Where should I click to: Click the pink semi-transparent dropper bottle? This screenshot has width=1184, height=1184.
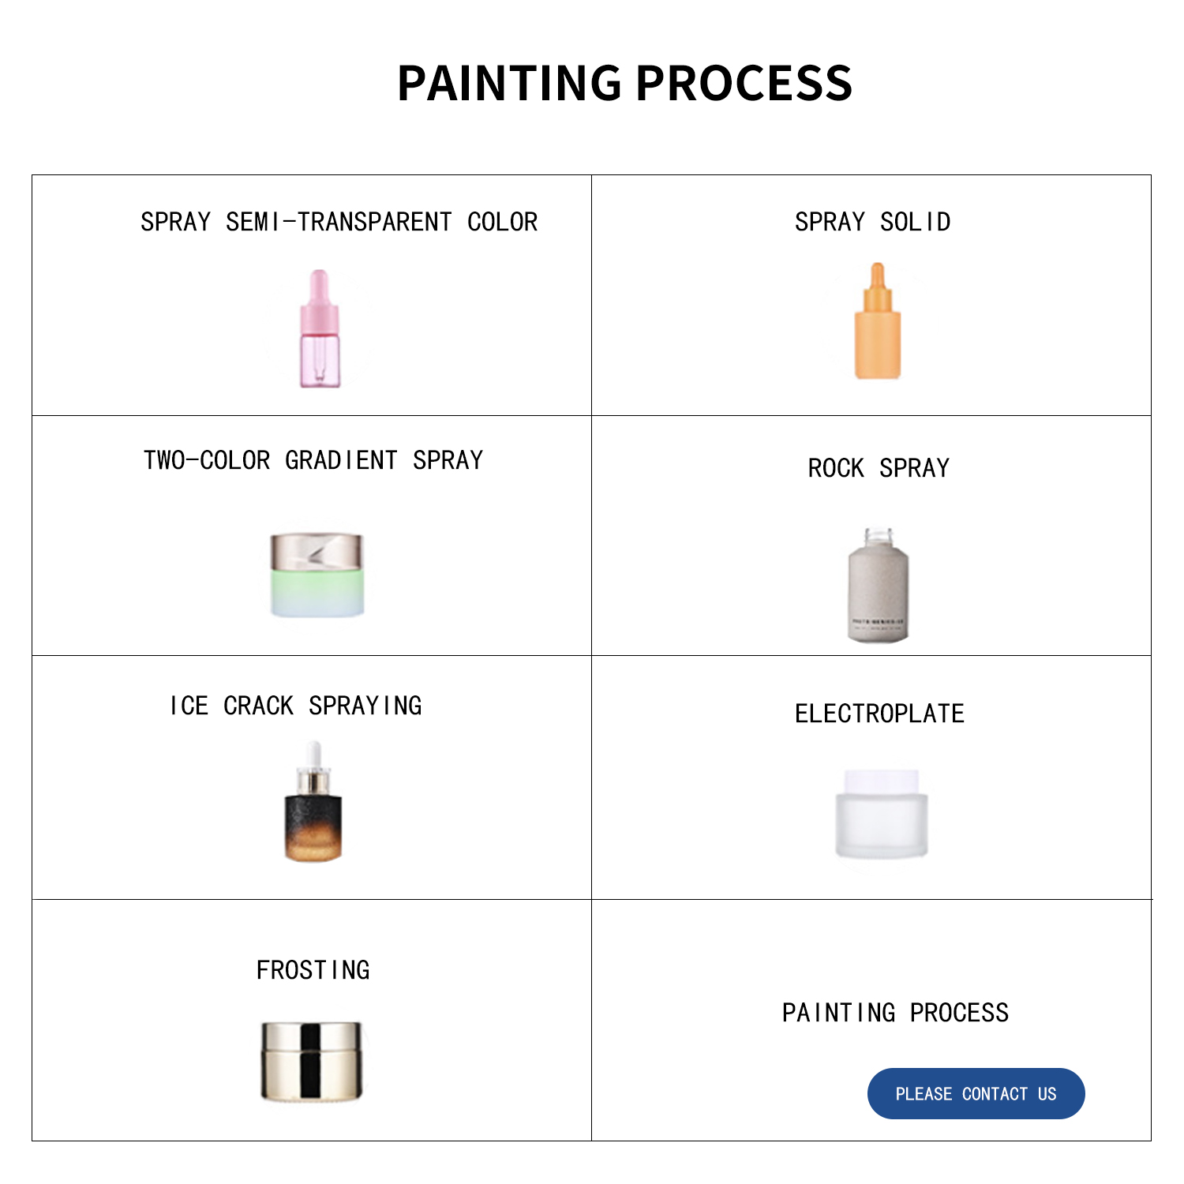click(320, 332)
